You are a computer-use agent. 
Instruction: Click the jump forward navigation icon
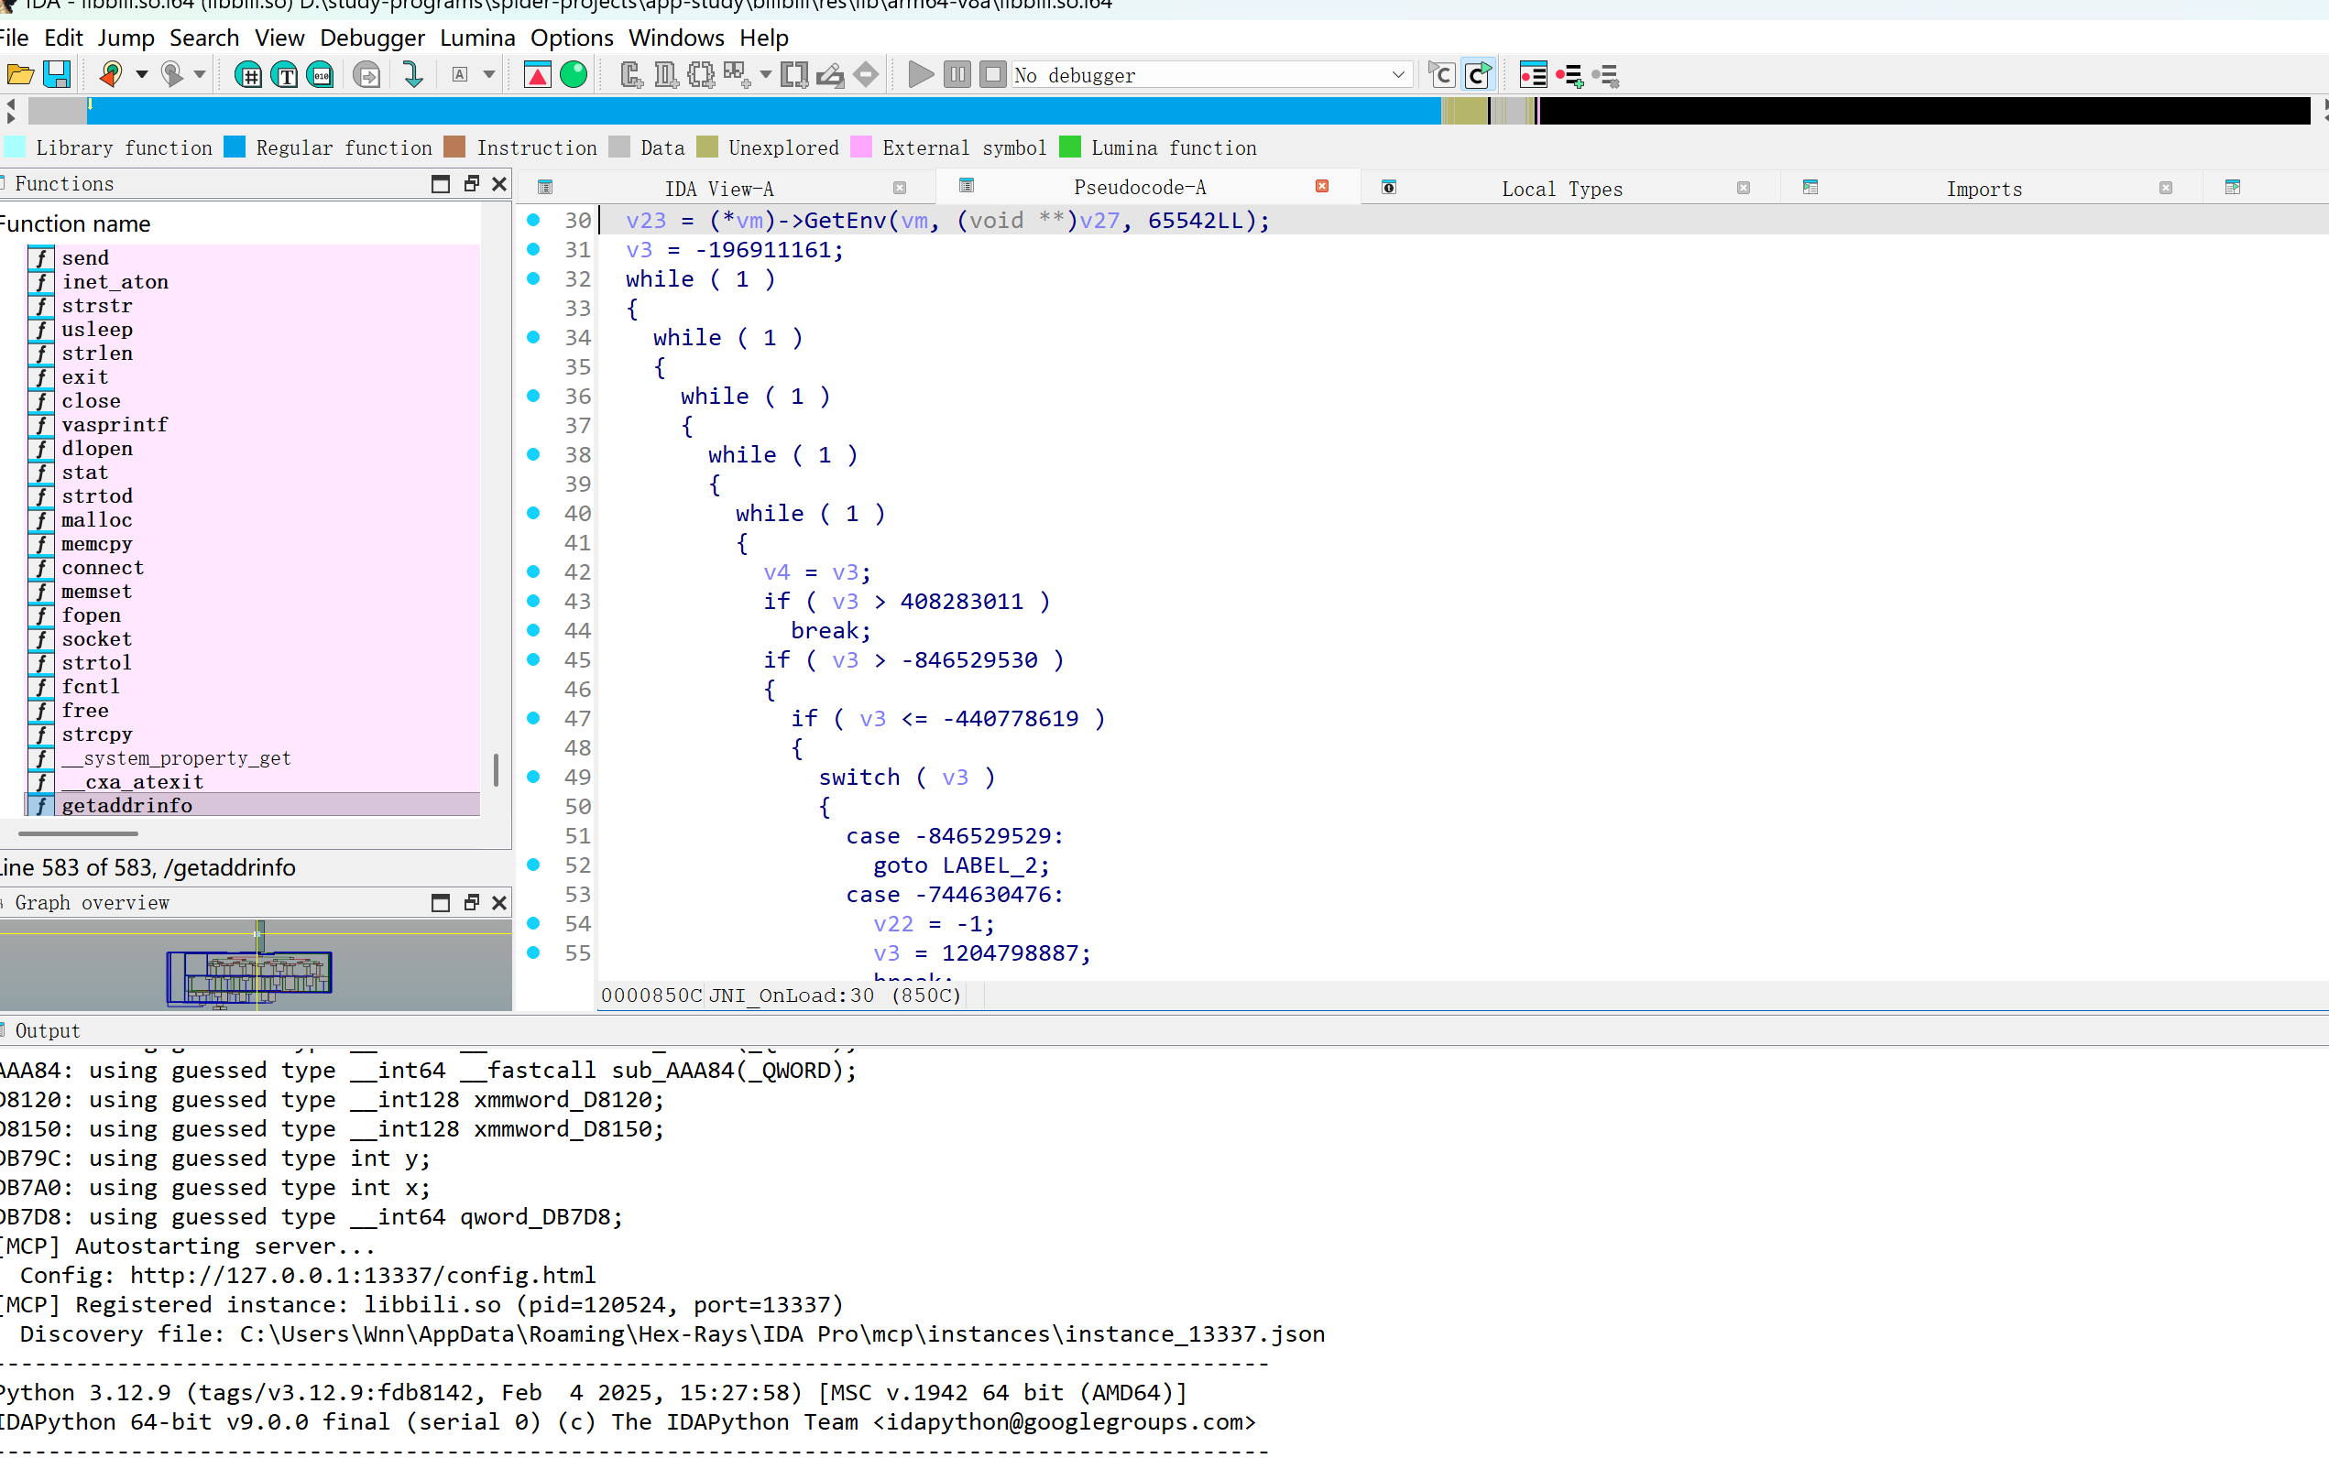171,74
